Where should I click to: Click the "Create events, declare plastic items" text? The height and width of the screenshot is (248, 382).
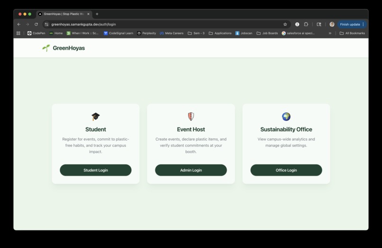pyautogui.click(x=191, y=145)
